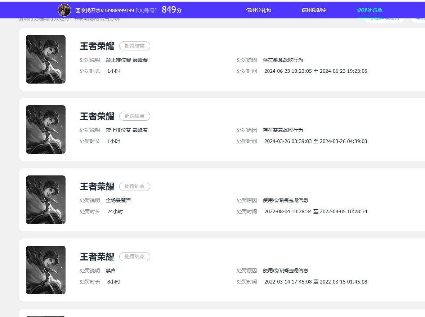Viewport: 425px width, 317px height.
Task: Click the [QQ账号] label
Action: [x=146, y=10]
